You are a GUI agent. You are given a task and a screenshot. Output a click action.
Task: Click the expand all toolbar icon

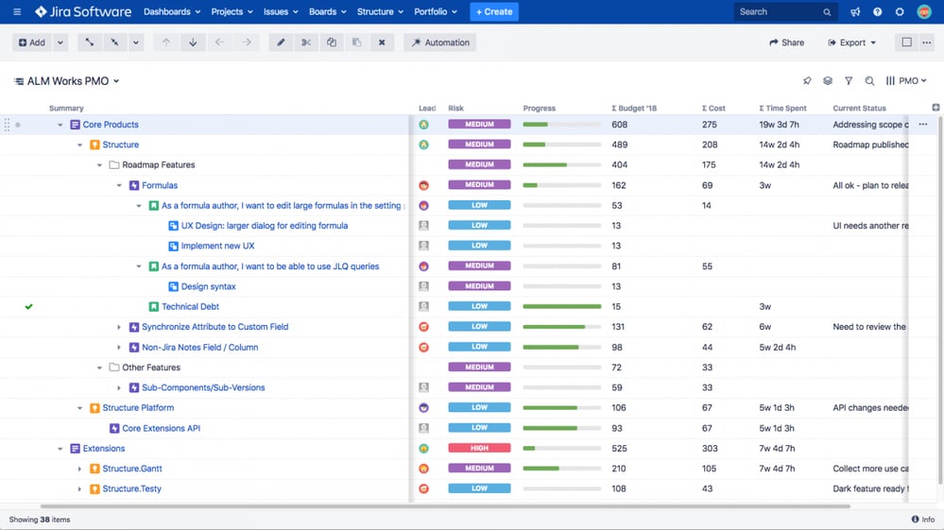point(89,43)
